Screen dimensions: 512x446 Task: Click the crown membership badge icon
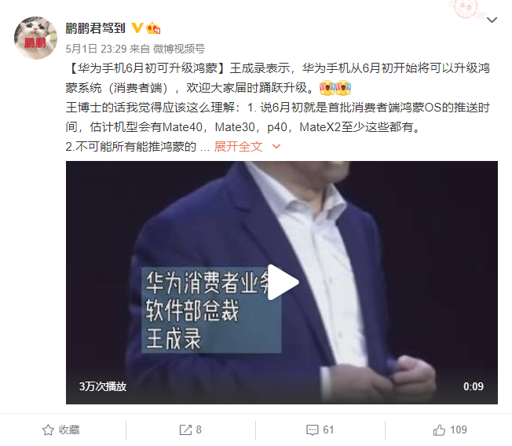click(x=153, y=28)
